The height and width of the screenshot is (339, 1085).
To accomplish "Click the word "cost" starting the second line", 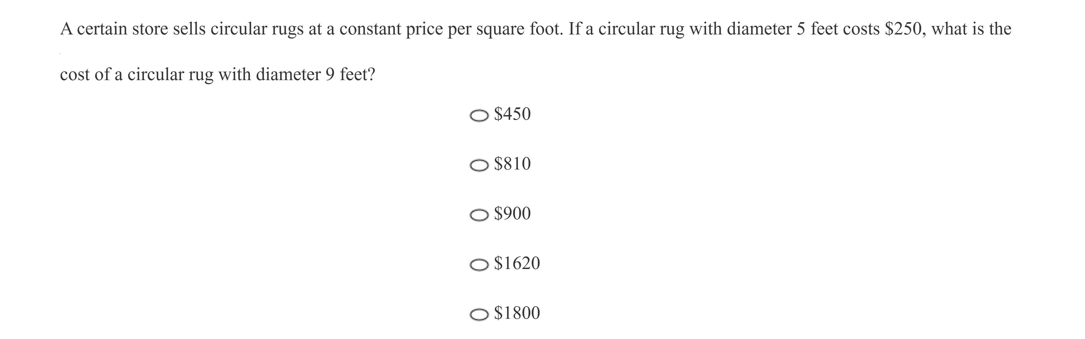I will coord(75,75).
